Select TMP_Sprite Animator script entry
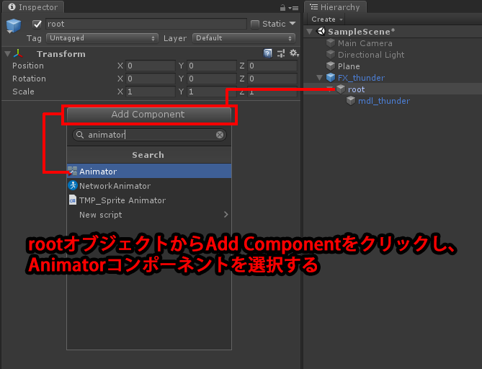Screen dimensions: 482x369 click(x=149, y=200)
